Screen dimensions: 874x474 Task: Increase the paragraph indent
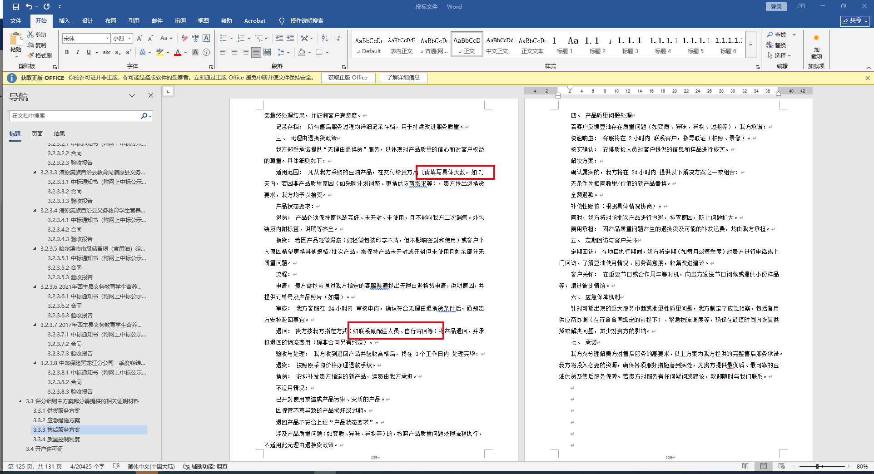click(x=290, y=38)
